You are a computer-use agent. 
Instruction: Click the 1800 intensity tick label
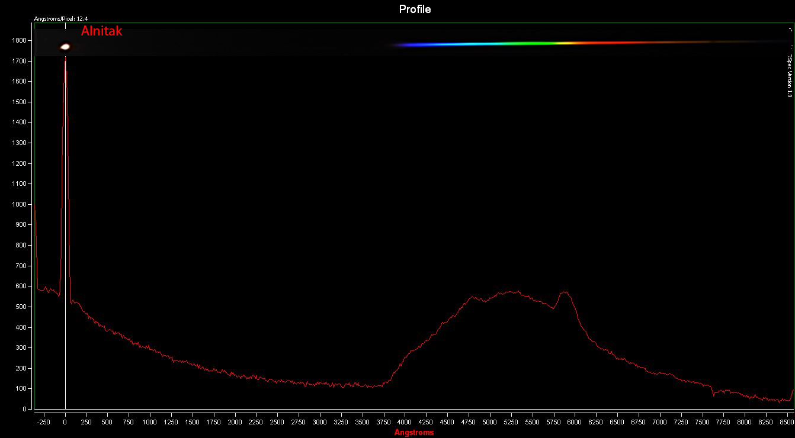20,41
